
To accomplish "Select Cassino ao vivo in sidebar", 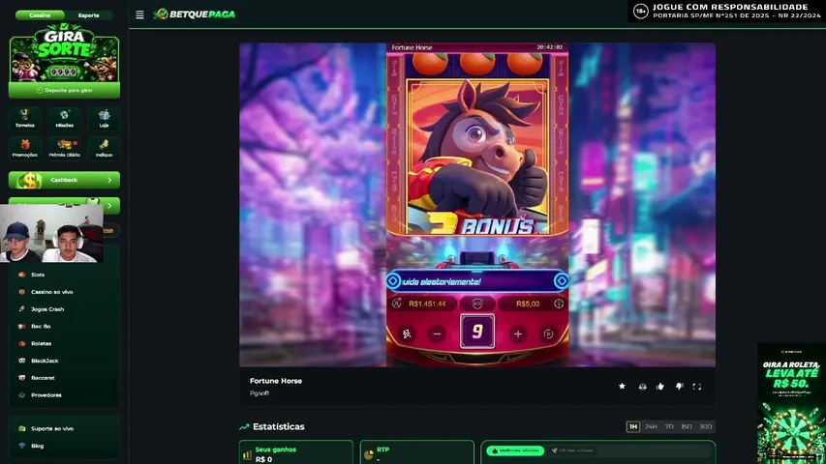I will pos(51,292).
